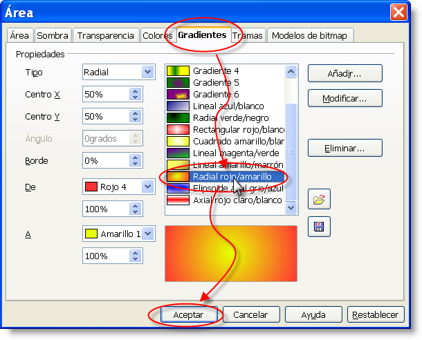The width and height of the screenshot is (422, 340).
Task: Increase the Centro X value with up arrow
Action: (x=136, y=91)
